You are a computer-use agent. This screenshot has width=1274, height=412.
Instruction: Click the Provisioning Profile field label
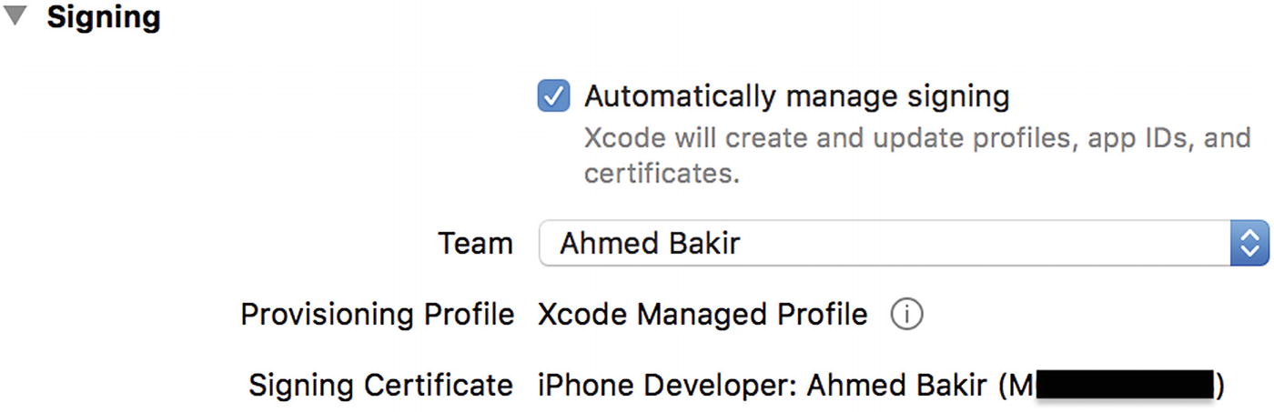tap(377, 315)
